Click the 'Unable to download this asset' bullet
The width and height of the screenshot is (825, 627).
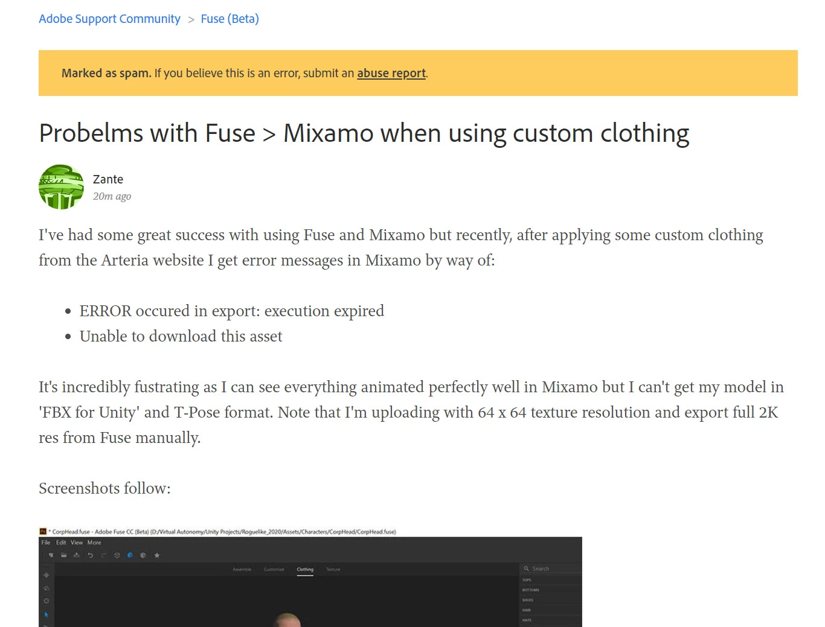point(181,336)
